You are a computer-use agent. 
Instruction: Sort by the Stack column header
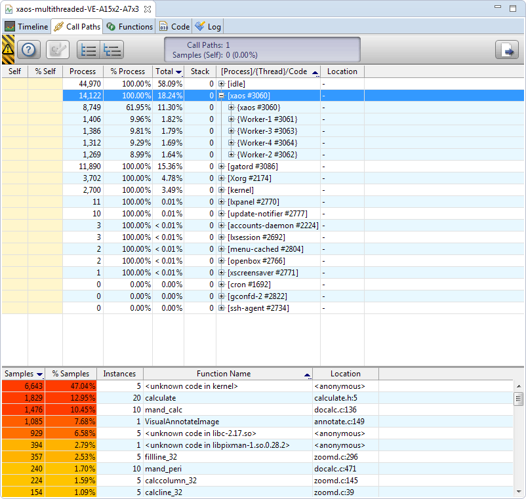[200, 71]
